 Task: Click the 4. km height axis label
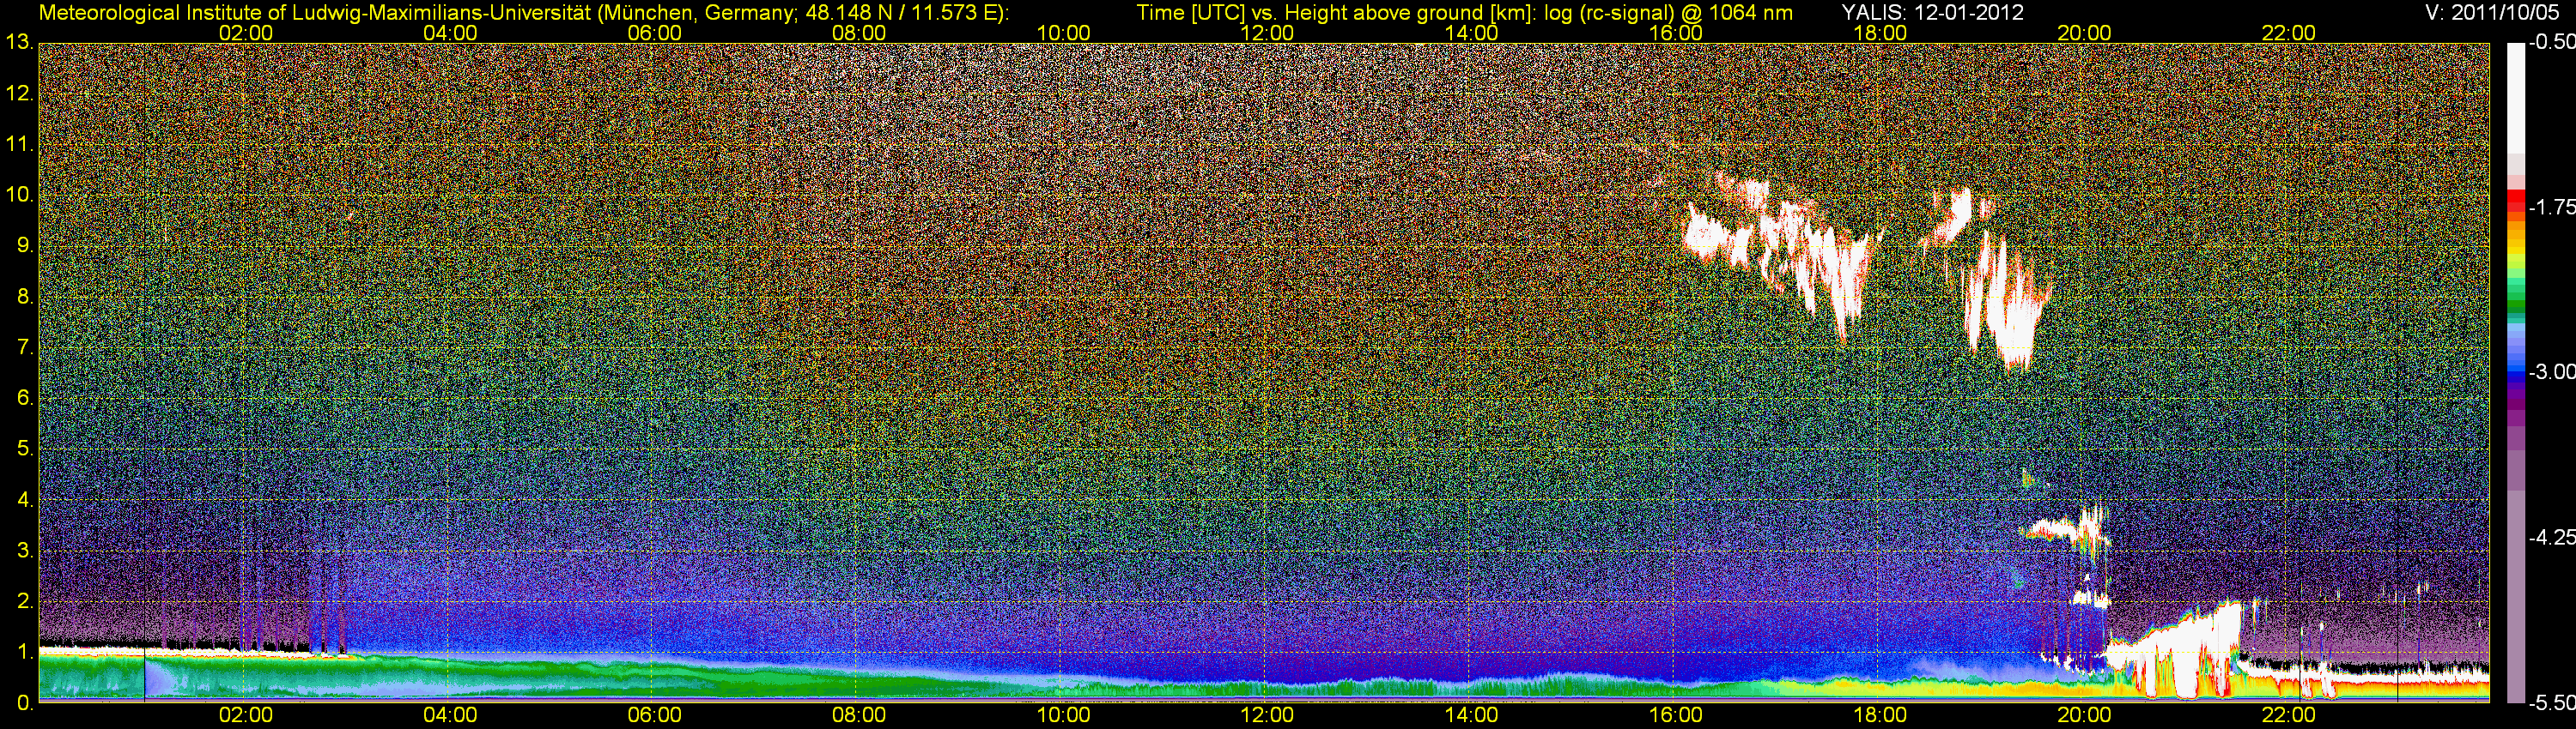point(25,499)
